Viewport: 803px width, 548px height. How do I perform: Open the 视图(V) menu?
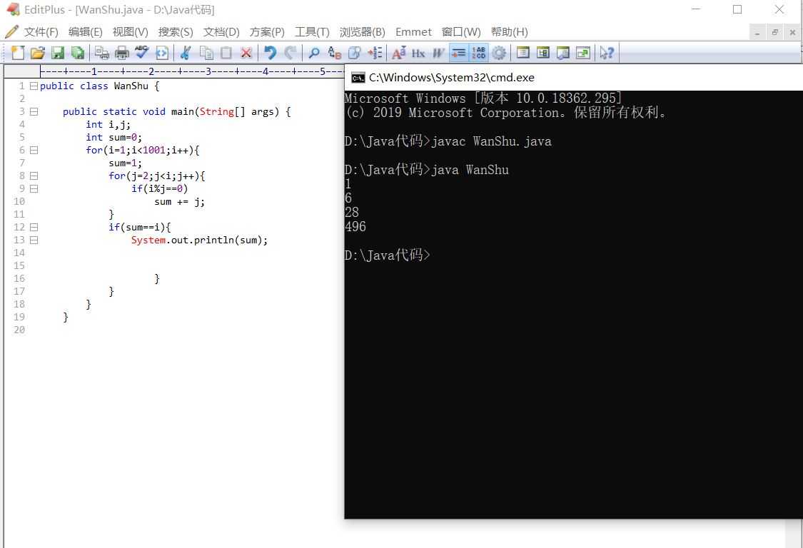(130, 32)
